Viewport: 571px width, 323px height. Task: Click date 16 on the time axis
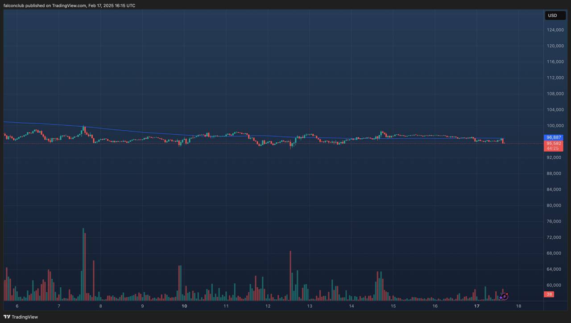point(435,306)
